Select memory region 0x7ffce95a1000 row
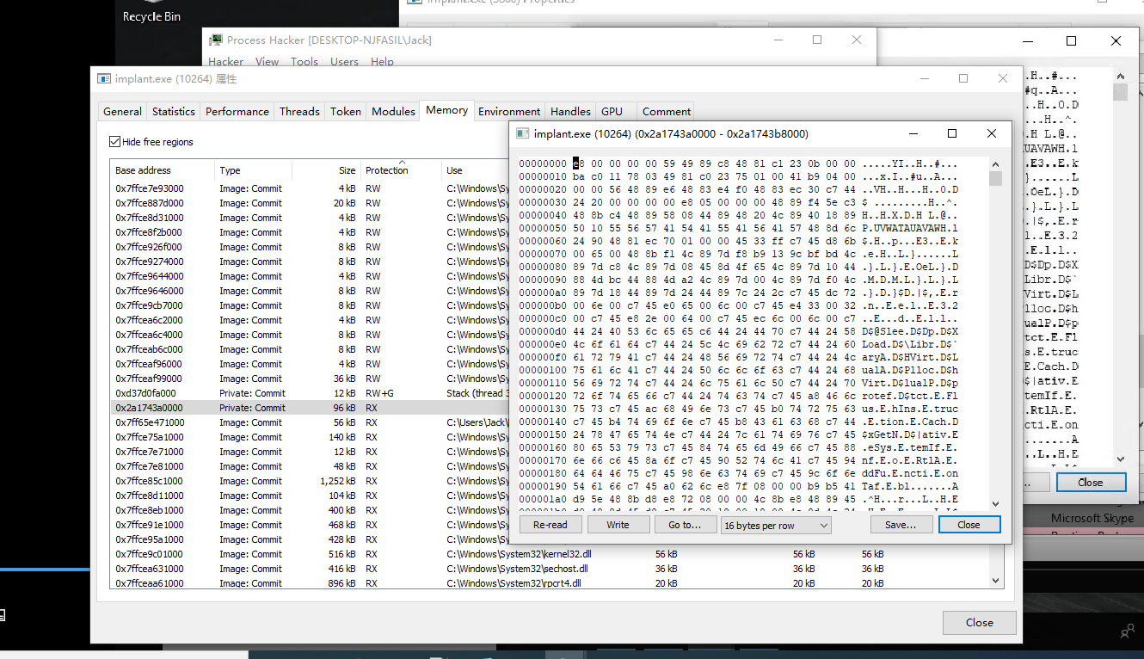The height and width of the screenshot is (659, 1144). click(x=310, y=539)
